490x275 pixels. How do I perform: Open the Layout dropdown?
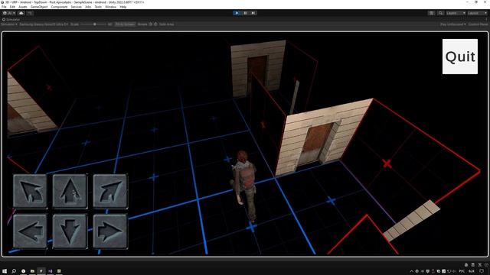(x=478, y=13)
